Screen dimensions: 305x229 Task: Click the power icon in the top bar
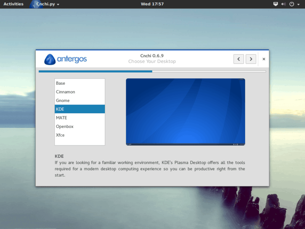(292, 4)
